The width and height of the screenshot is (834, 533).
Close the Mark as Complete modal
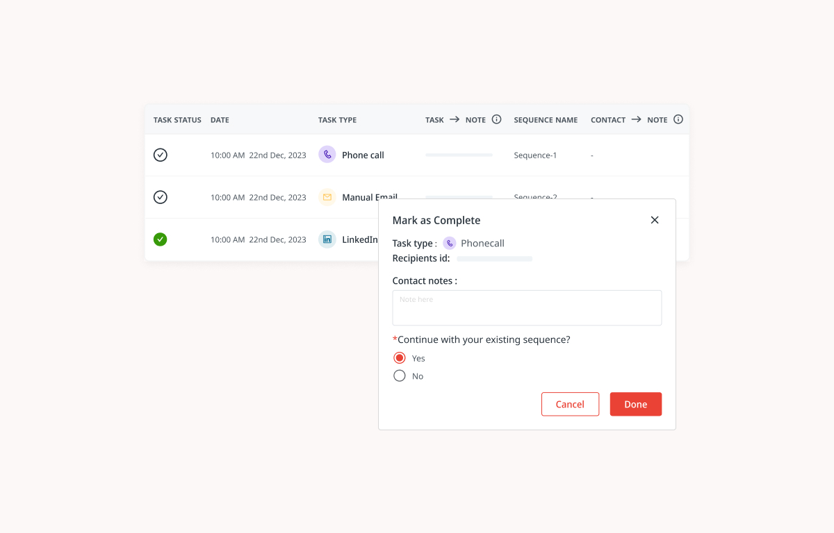pos(654,219)
